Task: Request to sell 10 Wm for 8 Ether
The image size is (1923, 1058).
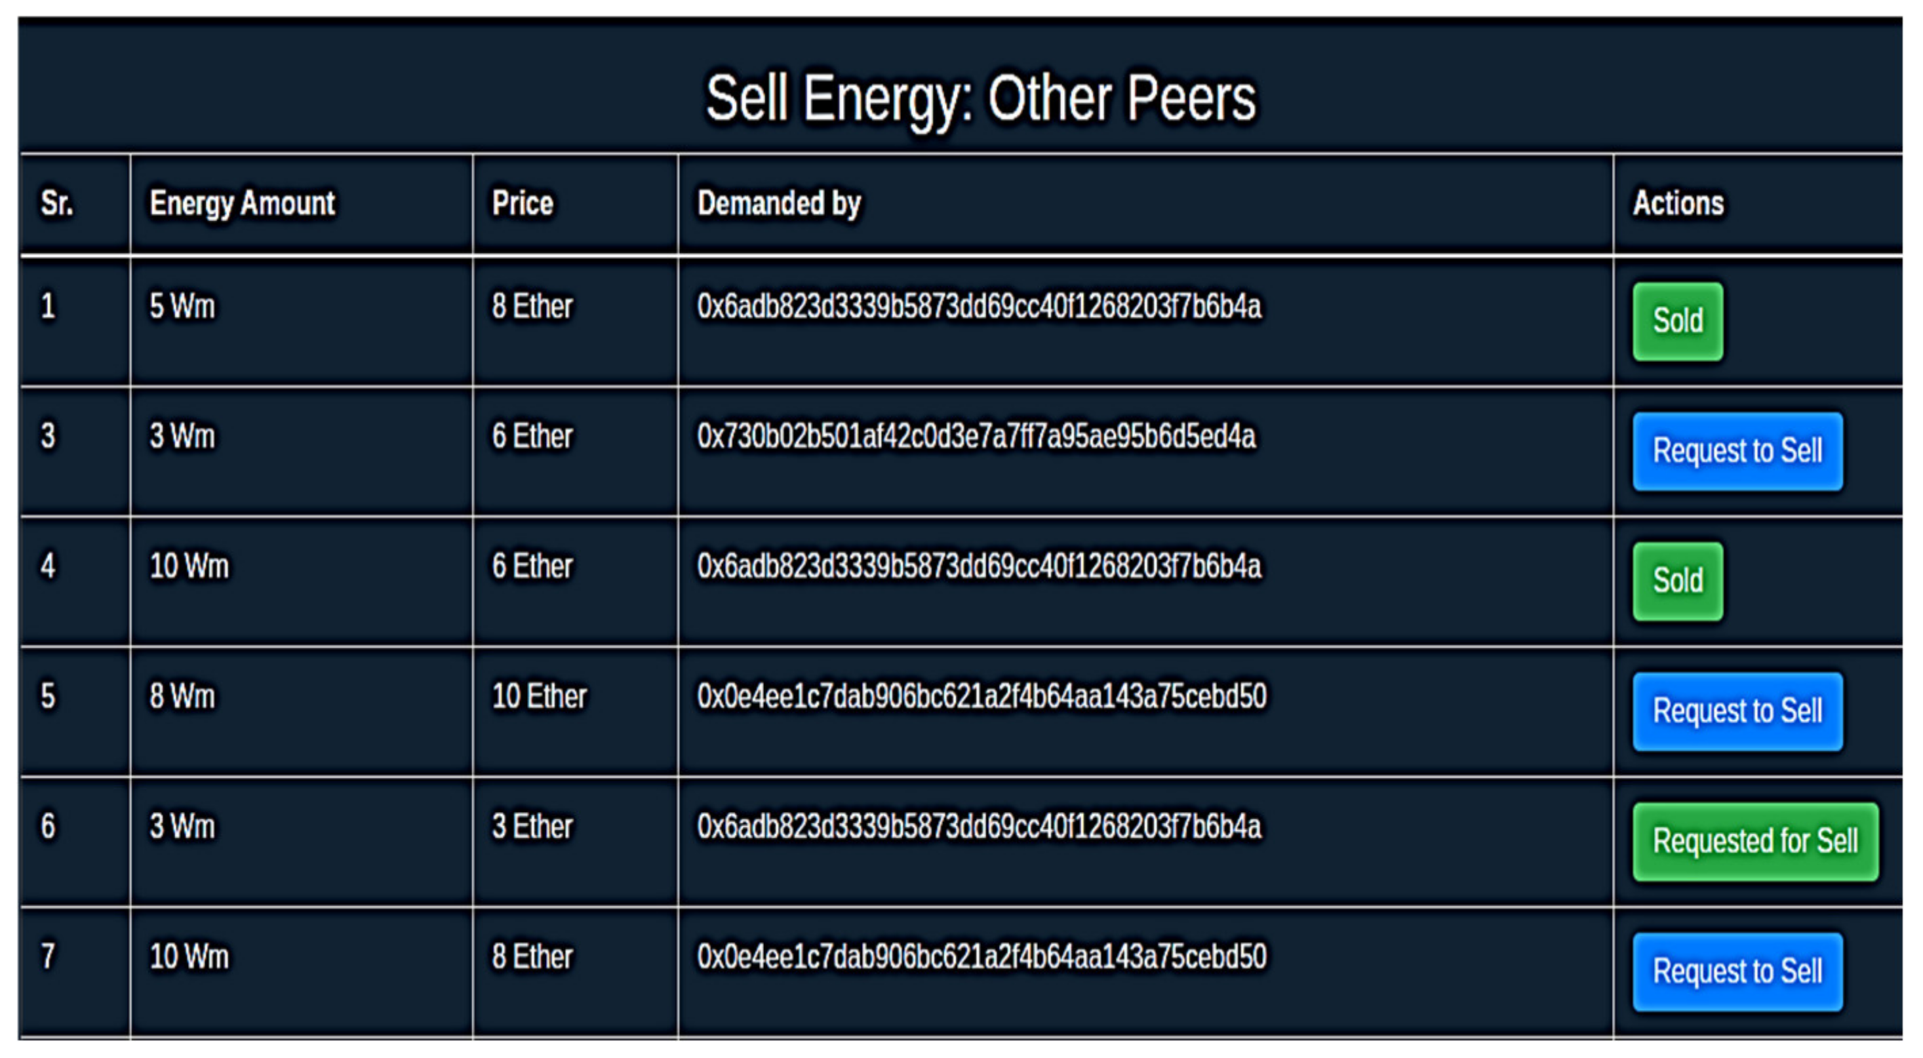Action: tap(1737, 971)
